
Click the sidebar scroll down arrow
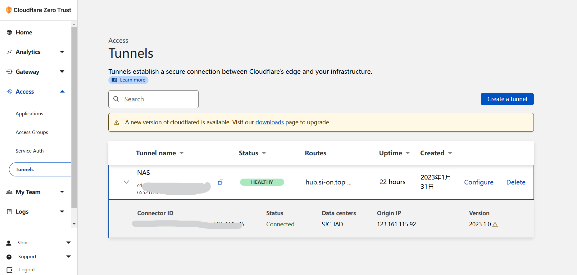(x=74, y=224)
